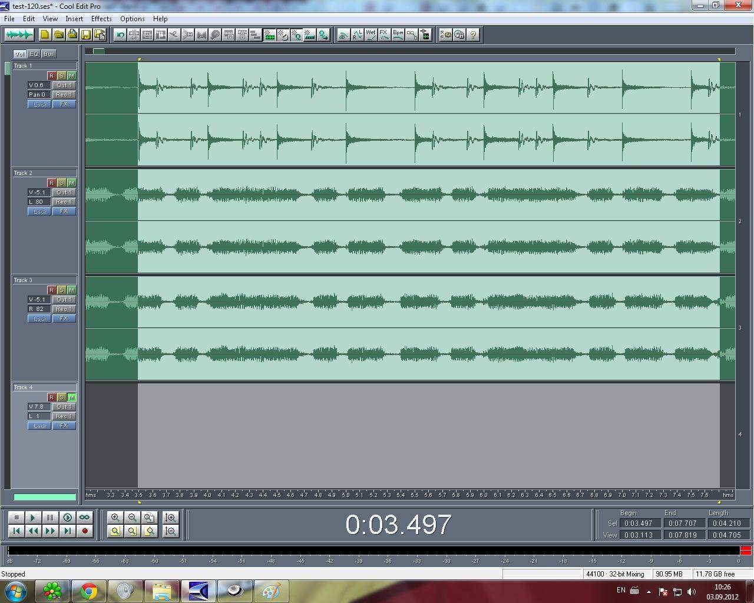
Task: Start playback with the Play button
Action: click(33, 518)
